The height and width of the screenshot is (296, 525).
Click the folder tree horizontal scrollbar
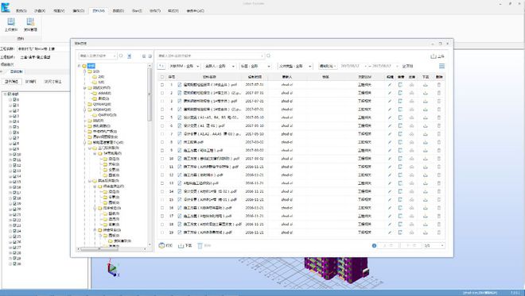[x=112, y=249]
